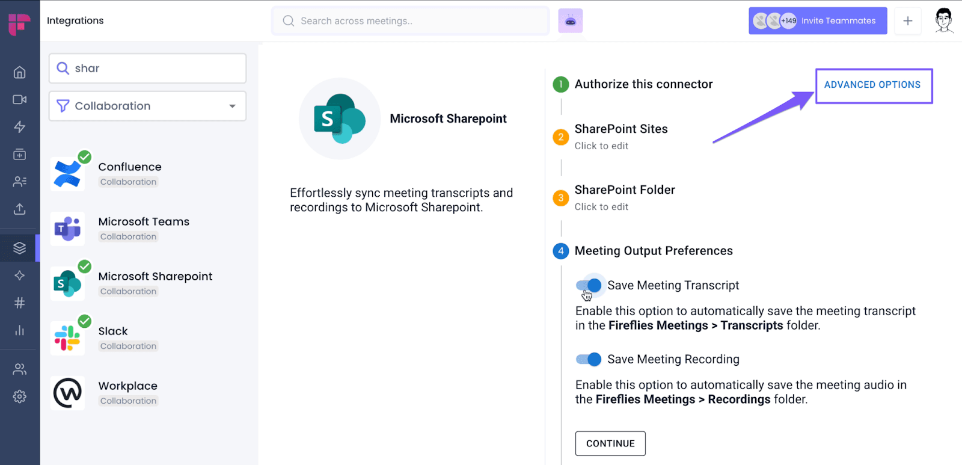Click the ADVANCED OPTIONS link

click(x=872, y=85)
